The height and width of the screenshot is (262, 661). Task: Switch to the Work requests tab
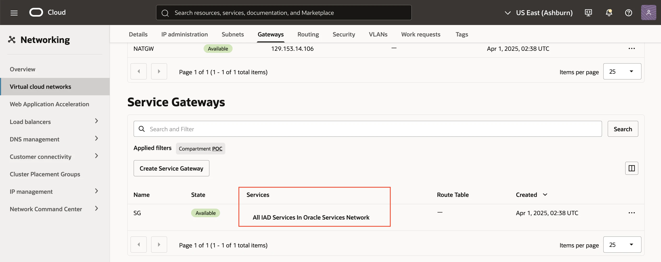tap(421, 34)
